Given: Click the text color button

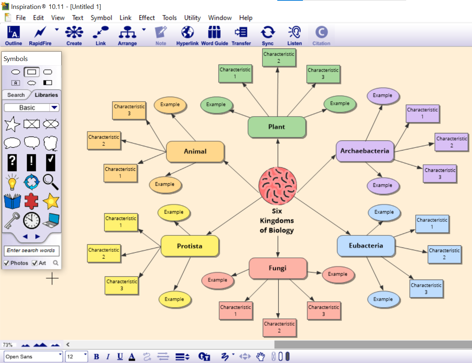Looking at the screenshot, I should 132,356.
